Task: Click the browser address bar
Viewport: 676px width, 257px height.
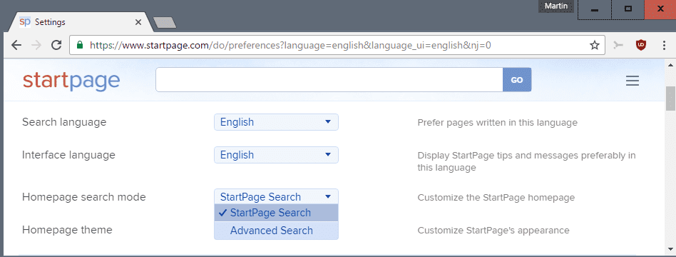Action: tap(337, 45)
